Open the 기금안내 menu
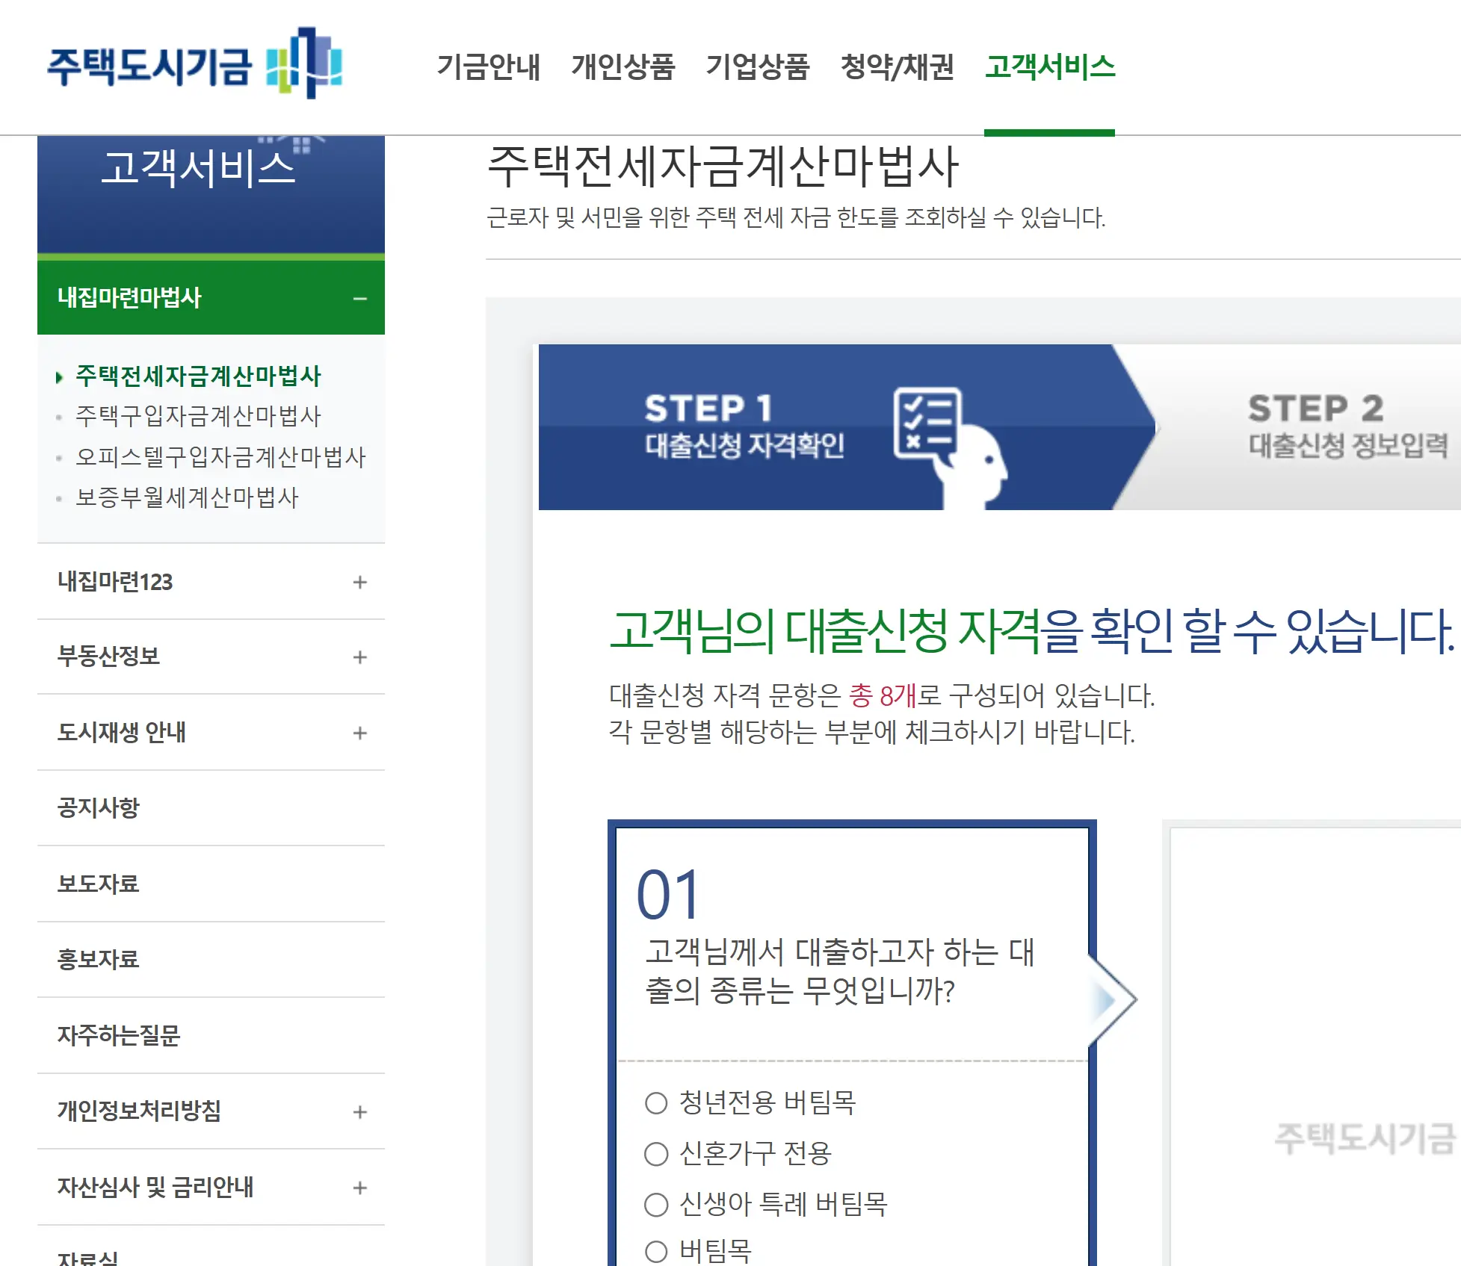This screenshot has width=1461, height=1266. point(489,66)
